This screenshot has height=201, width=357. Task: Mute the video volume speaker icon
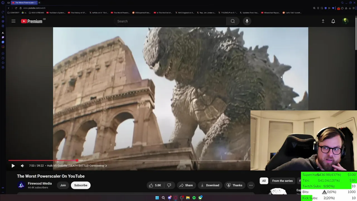coord(22,166)
